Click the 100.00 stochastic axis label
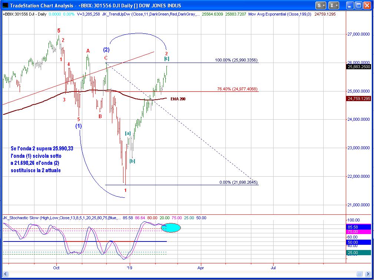 354,220
